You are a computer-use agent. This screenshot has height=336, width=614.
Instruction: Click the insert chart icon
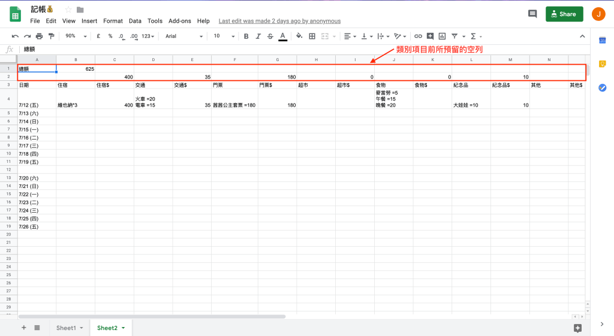click(442, 36)
